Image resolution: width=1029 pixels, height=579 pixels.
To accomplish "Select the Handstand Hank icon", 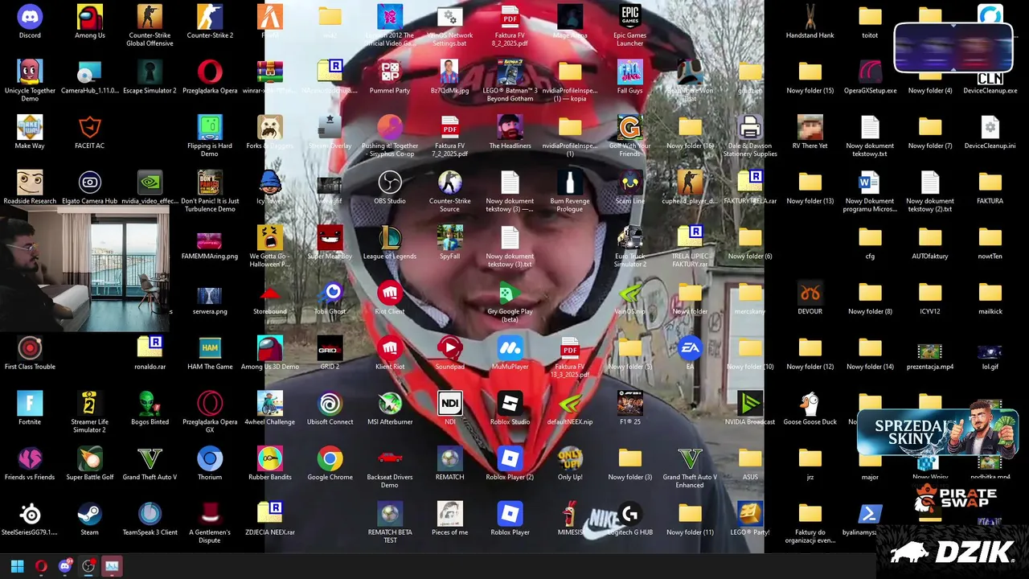I will coord(810,22).
